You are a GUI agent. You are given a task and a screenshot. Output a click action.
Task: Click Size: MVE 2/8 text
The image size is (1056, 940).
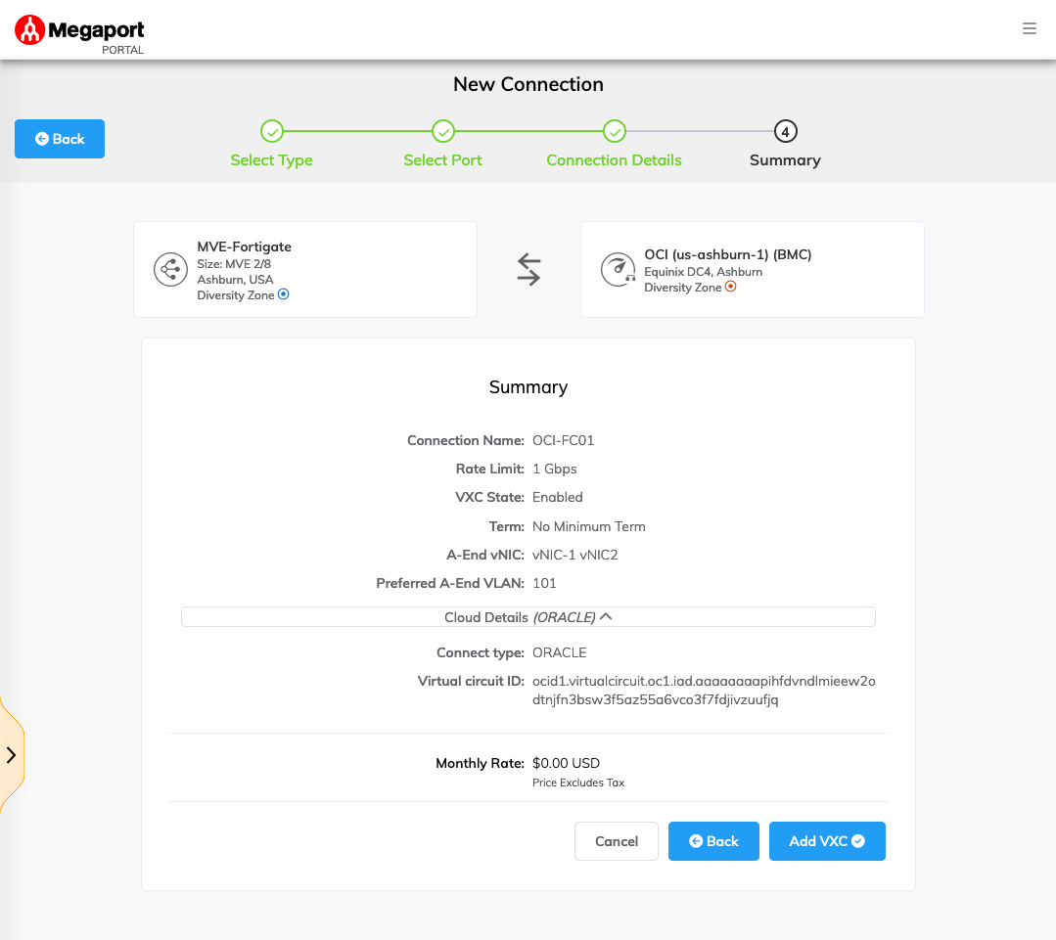coord(234,264)
